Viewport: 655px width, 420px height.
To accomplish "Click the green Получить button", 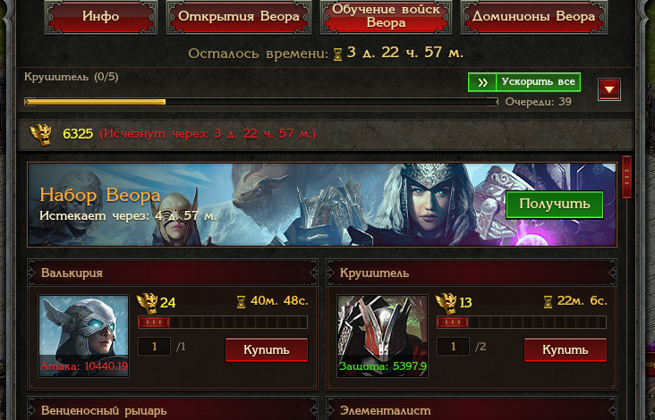I will 554,205.
